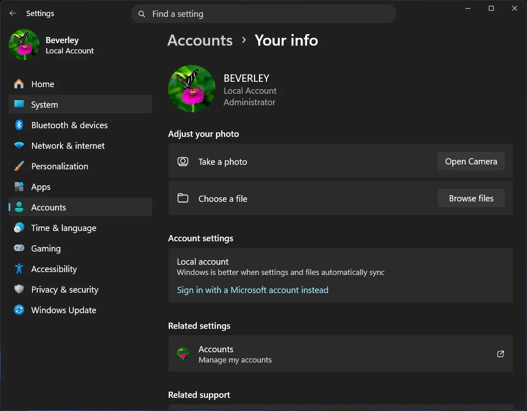
Task: Open Privacy & security
Action: tap(81, 289)
